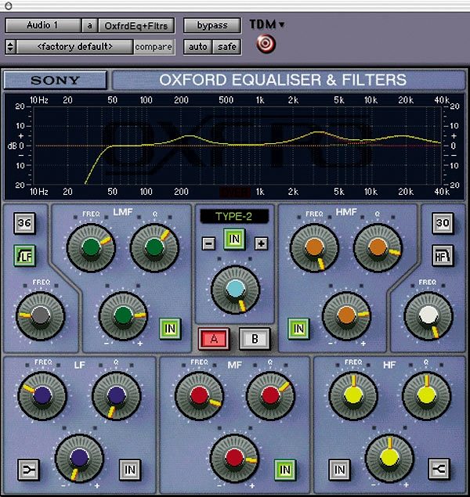The width and height of the screenshot is (470, 497).
Task: Click the LF purple FREQ knob
Action: point(42,396)
